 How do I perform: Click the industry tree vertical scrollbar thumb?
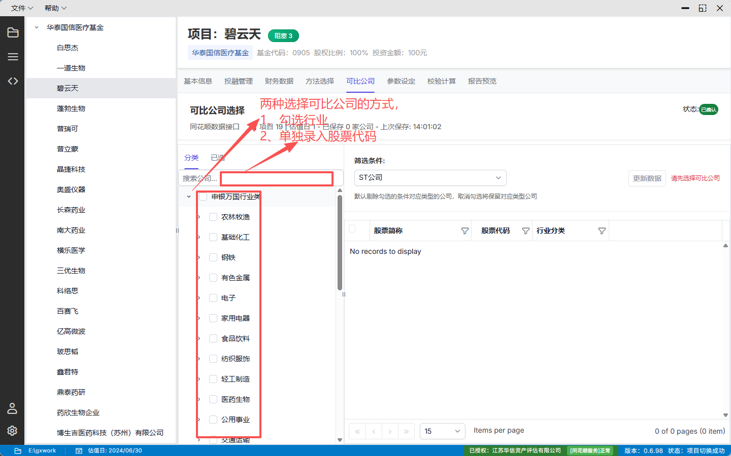coord(340,243)
